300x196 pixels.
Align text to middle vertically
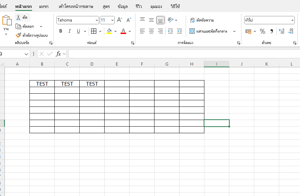point(151,20)
